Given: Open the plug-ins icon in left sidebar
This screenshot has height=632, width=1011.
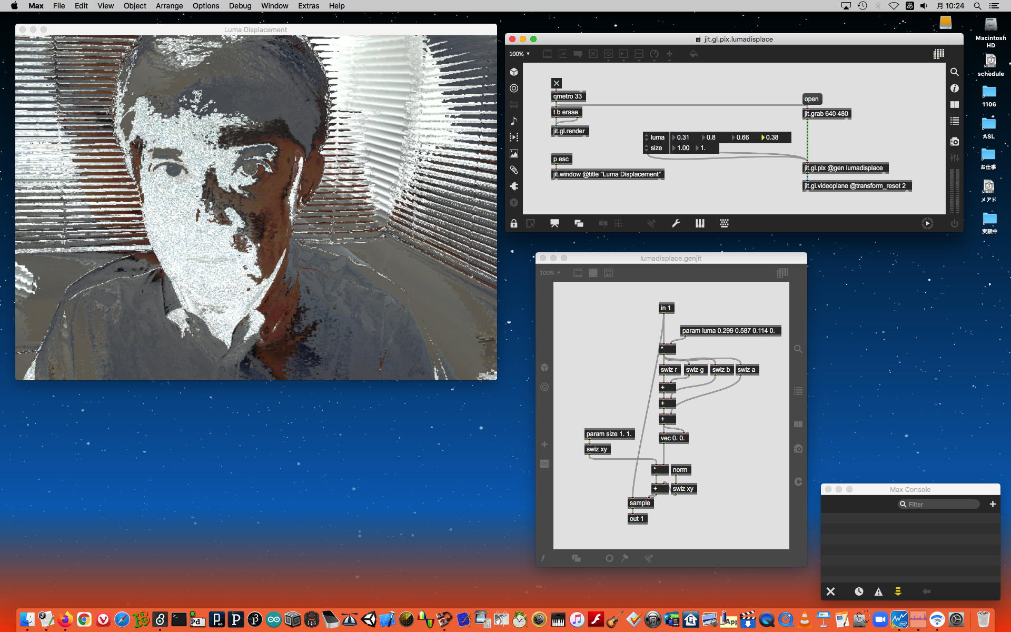Looking at the screenshot, I should (x=514, y=186).
